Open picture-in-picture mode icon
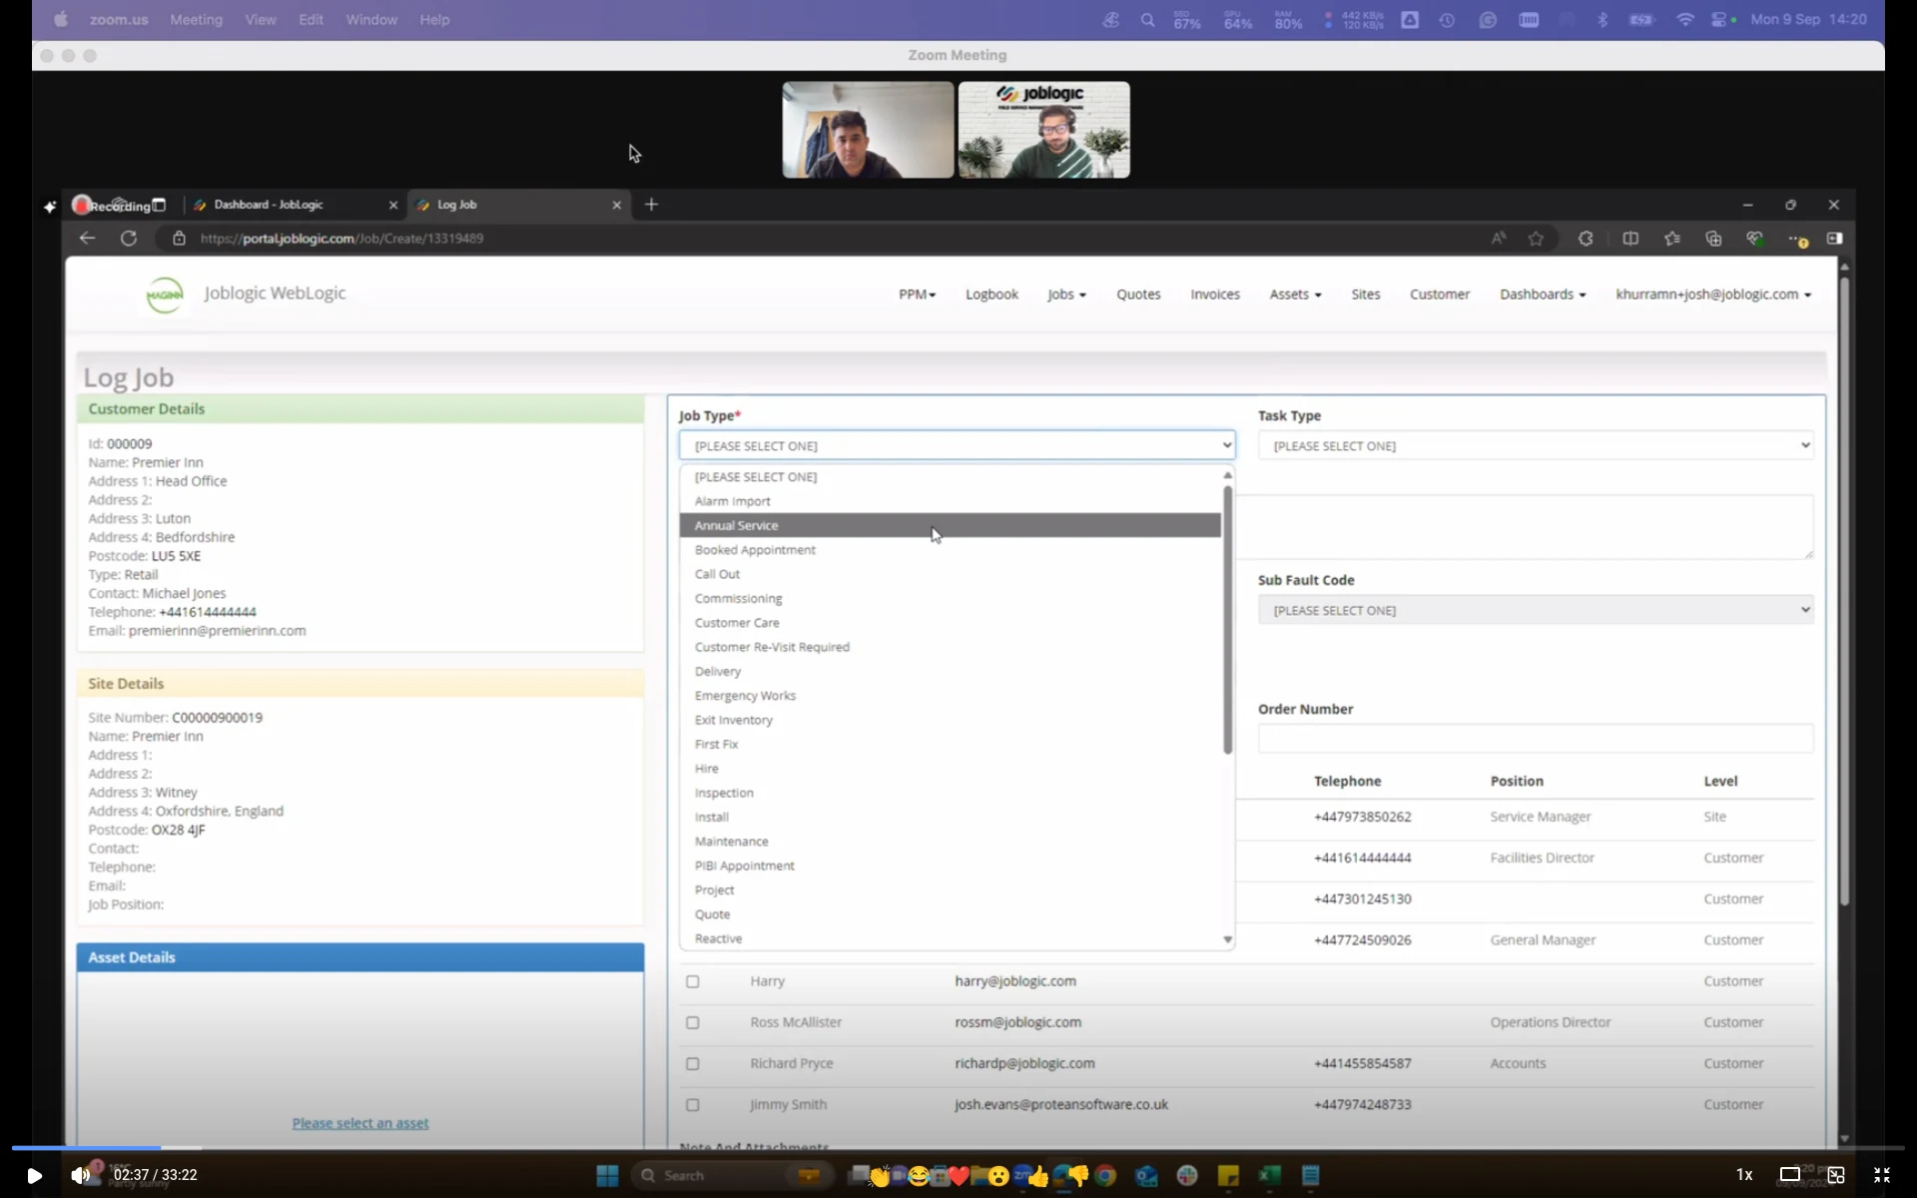The height and width of the screenshot is (1198, 1917). click(x=1836, y=1175)
